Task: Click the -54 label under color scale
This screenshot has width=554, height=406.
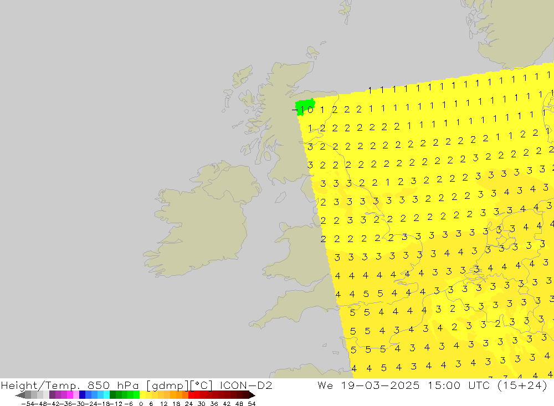Action: click(x=28, y=404)
